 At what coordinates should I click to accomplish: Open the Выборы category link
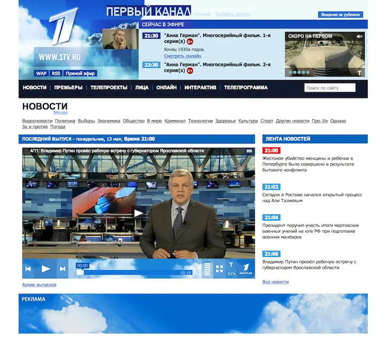(86, 121)
